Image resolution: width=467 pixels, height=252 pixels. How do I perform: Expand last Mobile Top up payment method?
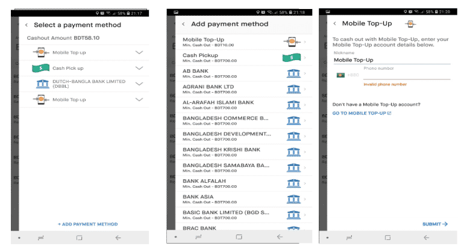[139, 100]
